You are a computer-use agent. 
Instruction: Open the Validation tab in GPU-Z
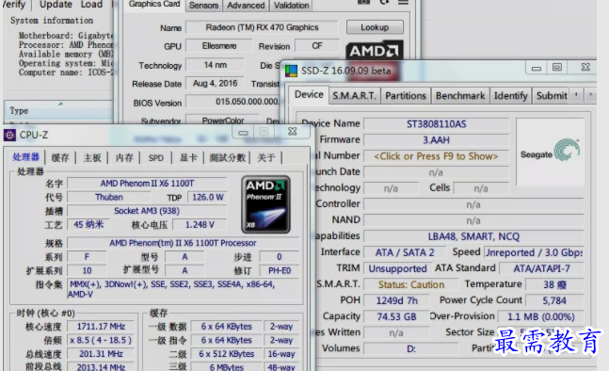(x=291, y=6)
